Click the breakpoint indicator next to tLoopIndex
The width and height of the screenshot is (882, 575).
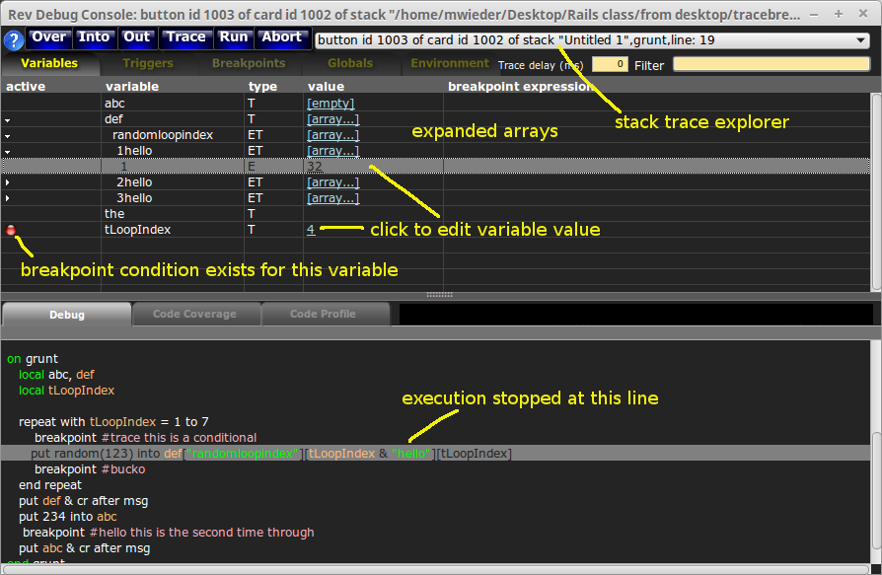coord(10,230)
